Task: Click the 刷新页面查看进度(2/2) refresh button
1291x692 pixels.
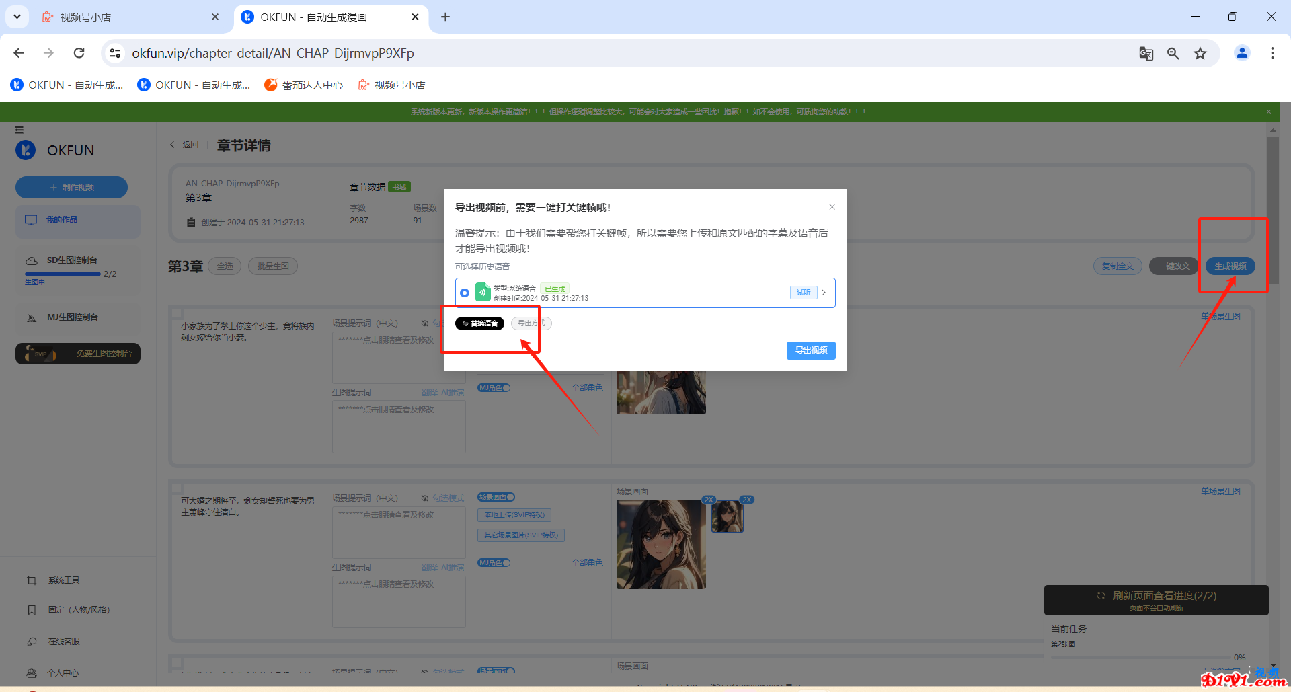Action: click(1157, 600)
